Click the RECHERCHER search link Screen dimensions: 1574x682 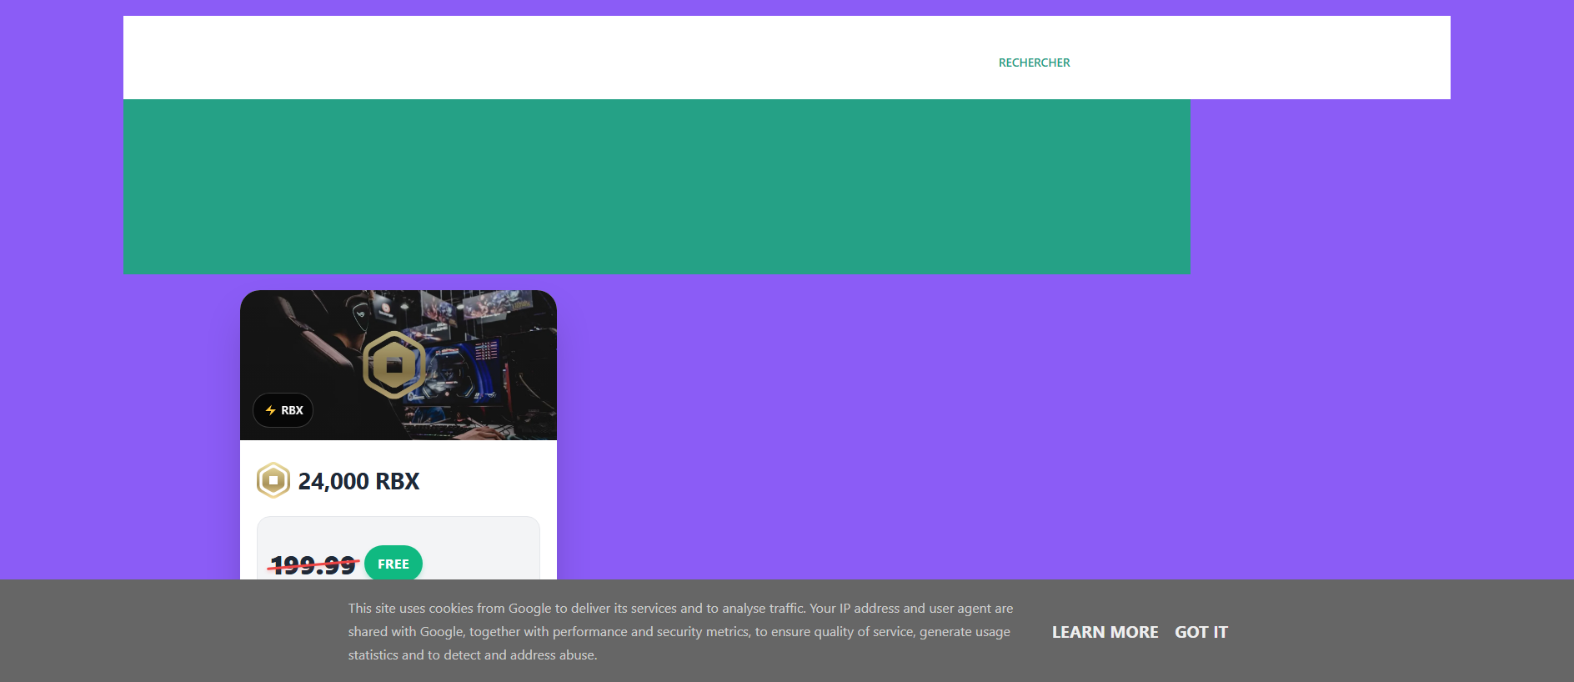coord(1034,63)
